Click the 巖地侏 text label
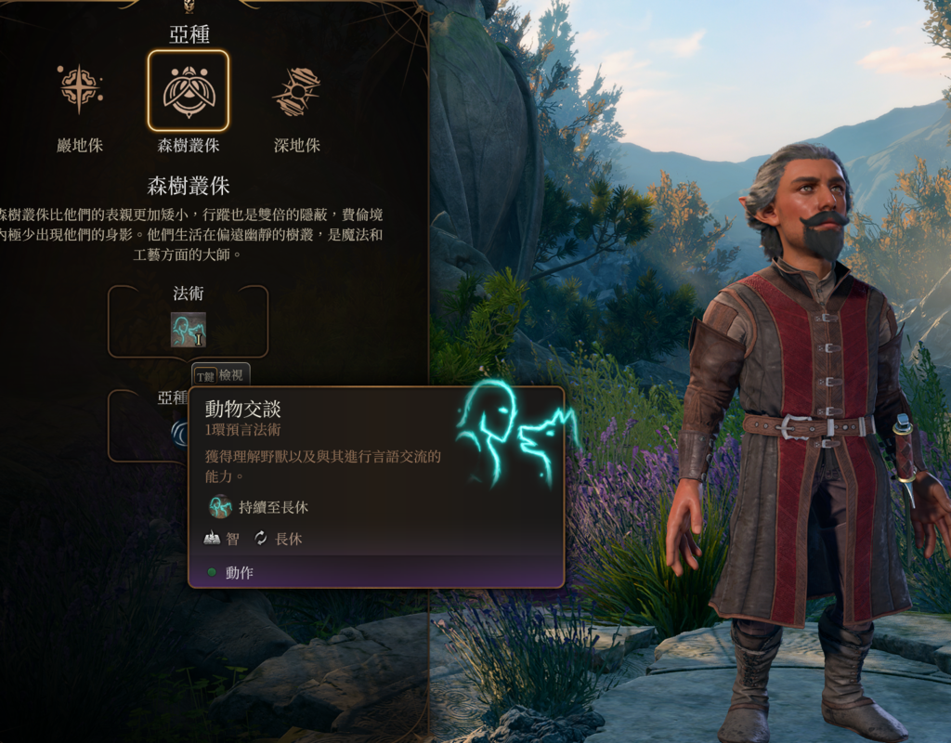 pos(80,146)
